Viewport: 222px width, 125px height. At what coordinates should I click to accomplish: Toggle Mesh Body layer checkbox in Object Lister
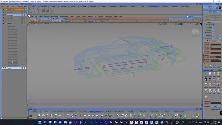pos(6,15)
